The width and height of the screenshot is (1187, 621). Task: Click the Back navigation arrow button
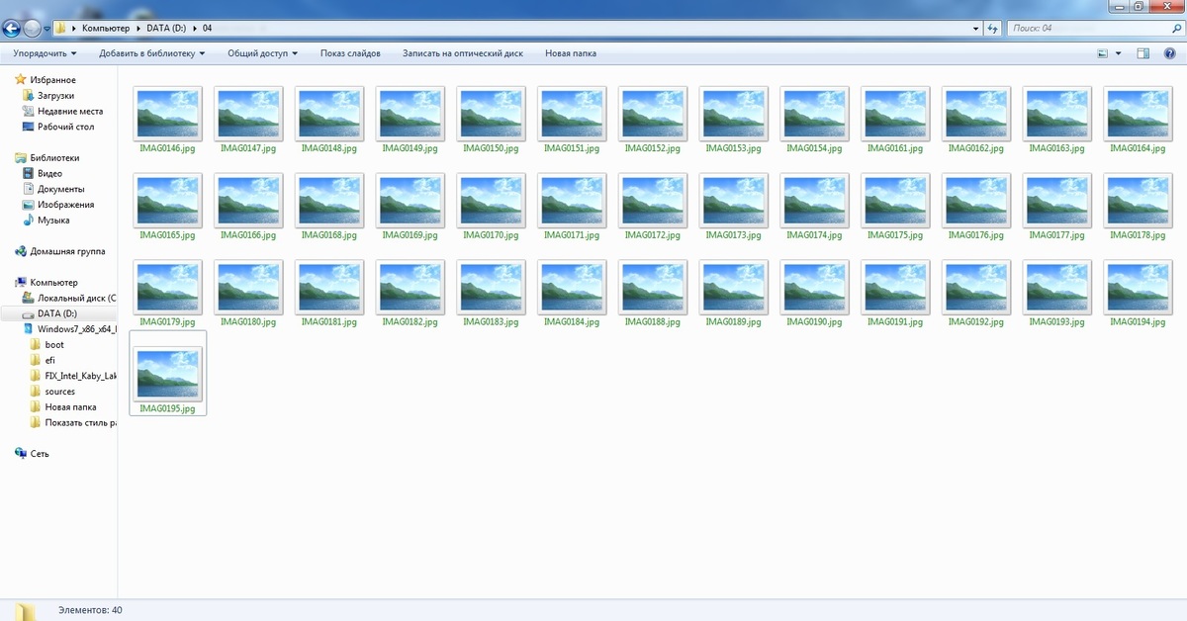pos(12,28)
